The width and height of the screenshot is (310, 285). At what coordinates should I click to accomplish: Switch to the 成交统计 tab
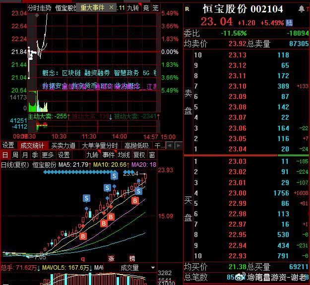(x=32, y=145)
